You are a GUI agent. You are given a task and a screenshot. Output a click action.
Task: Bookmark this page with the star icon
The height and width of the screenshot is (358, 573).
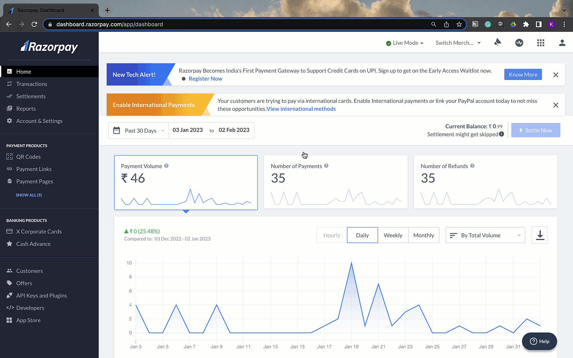coord(459,24)
